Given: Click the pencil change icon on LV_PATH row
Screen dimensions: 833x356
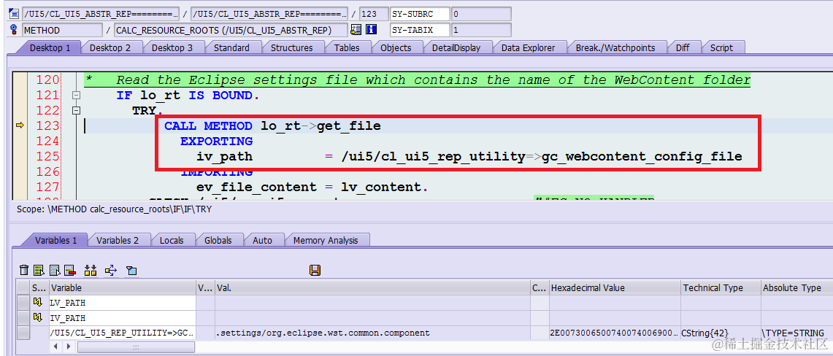Looking at the screenshot, I should point(37,303).
